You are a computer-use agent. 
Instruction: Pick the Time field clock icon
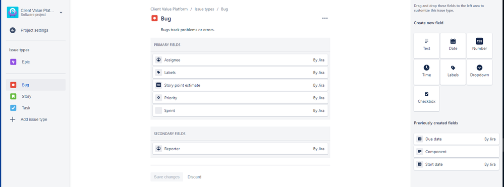click(426, 68)
